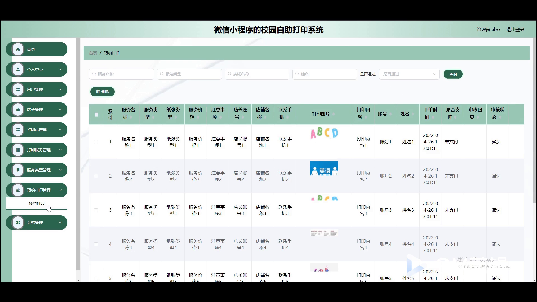Click the 姓名2 cell

click(408, 176)
